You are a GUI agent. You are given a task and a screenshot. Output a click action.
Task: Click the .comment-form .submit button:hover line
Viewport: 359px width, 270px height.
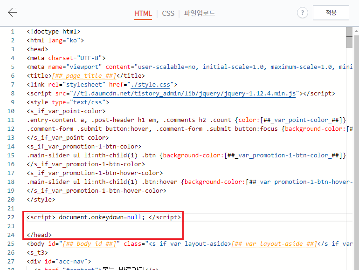tap(189, 129)
